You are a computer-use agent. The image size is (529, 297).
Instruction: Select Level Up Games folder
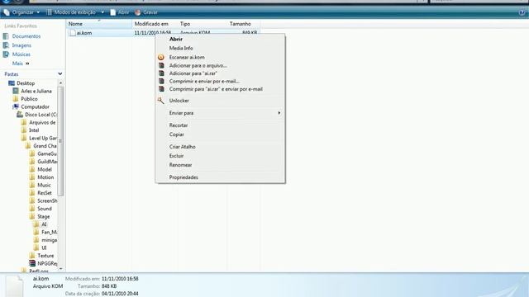tap(43, 138)
